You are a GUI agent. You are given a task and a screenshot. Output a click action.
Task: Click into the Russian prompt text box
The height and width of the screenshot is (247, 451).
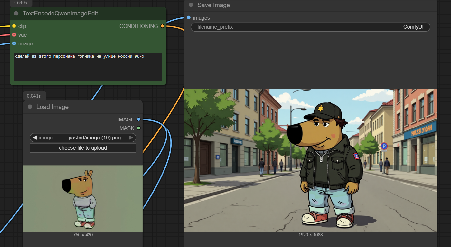coord(88,67)
